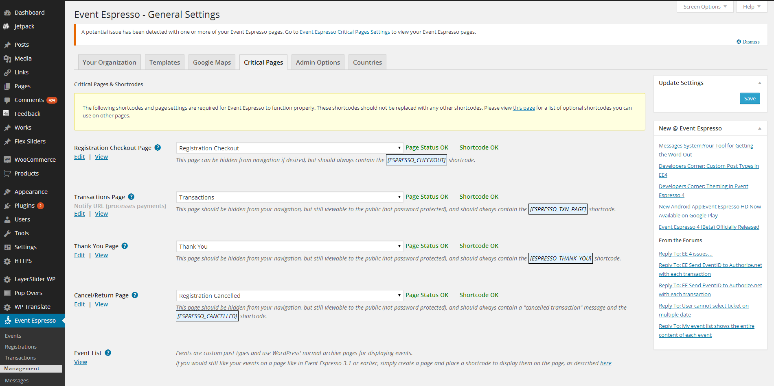Open the Registration Checkout page dropdown
The height and width of the screenshot is (386, 774).
point(289,148)
